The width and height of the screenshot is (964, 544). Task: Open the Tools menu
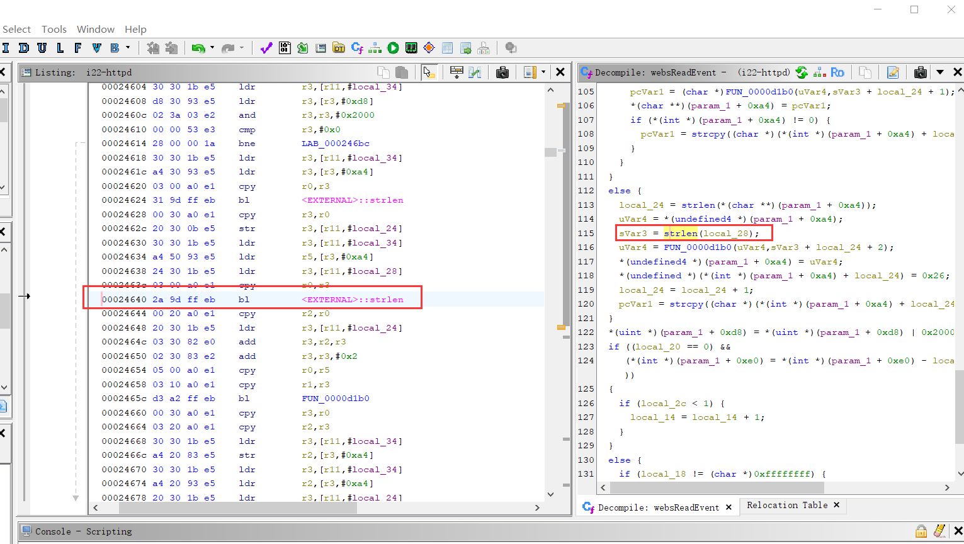click(54, 29)
